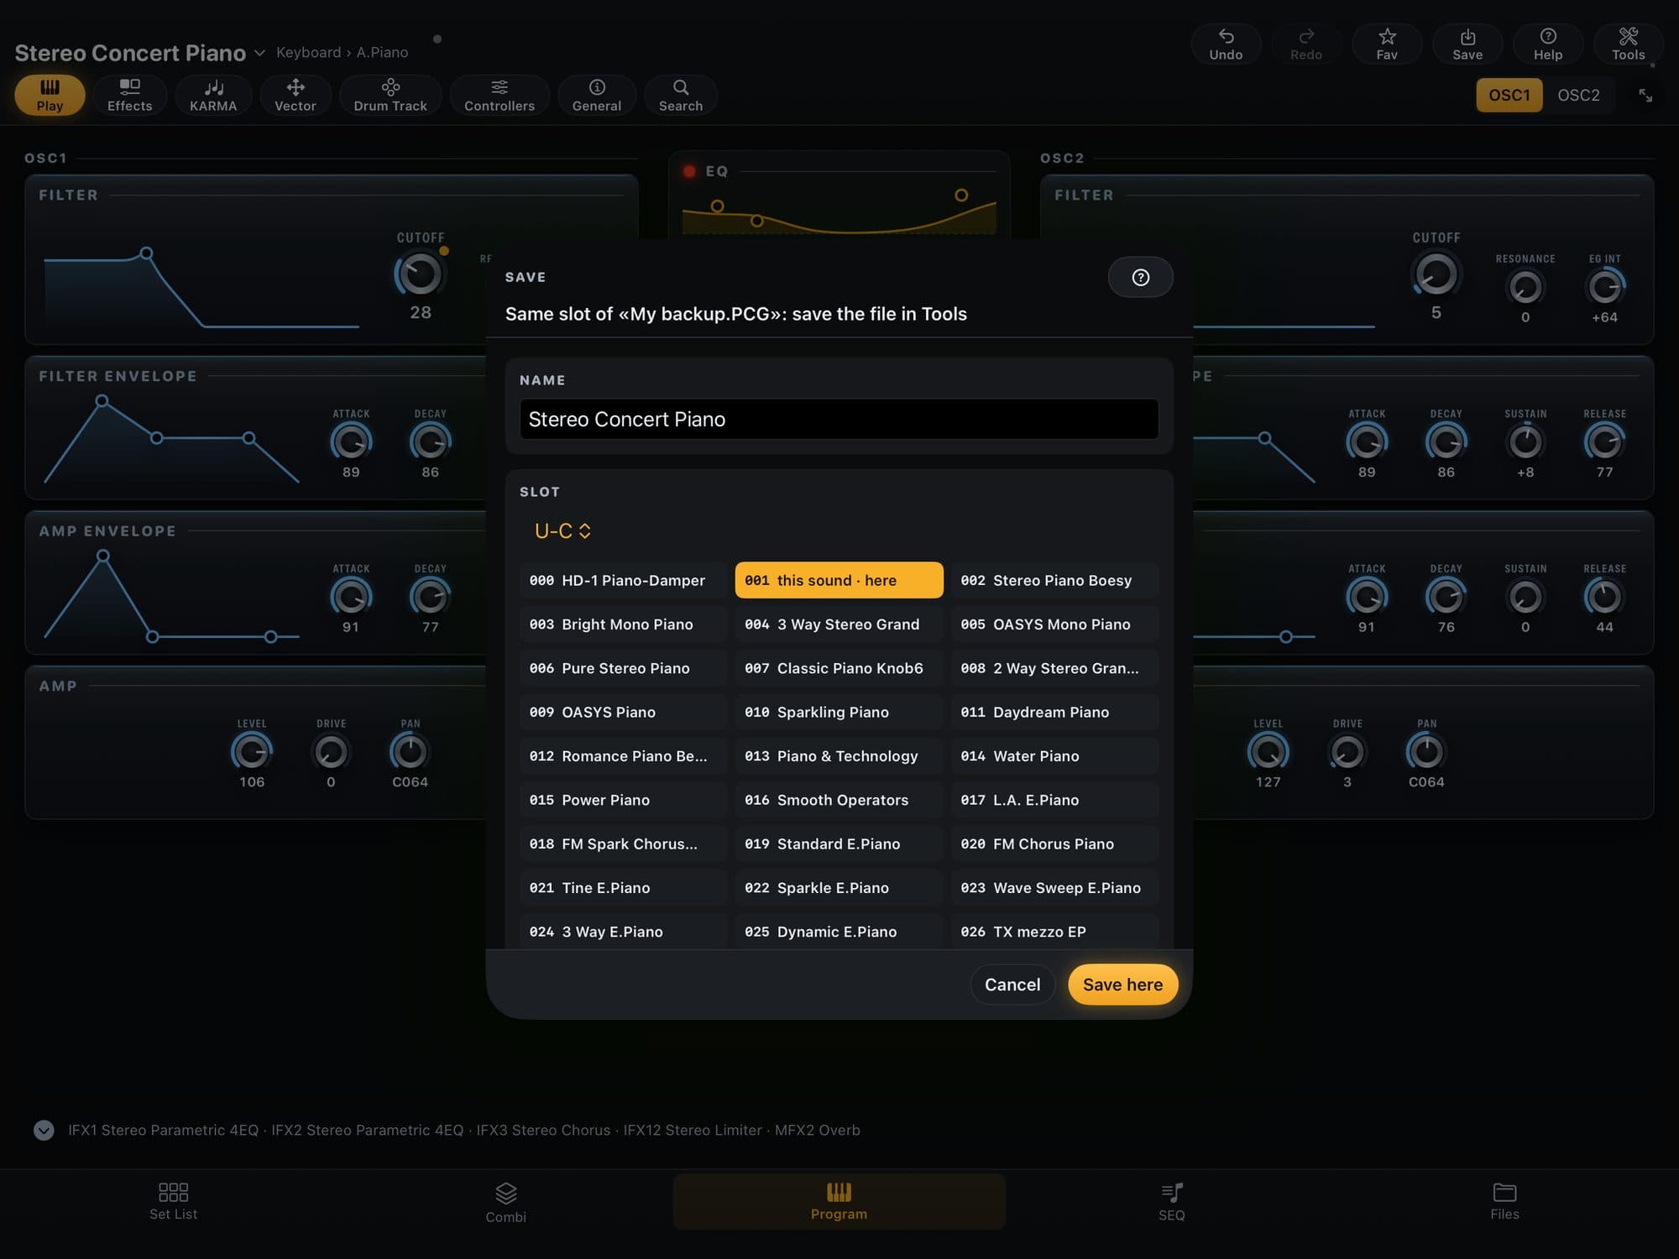The height and width of the screenshot is (1259, 1679).
Task: Switch to the SEQ tab
Action: (x=1171, y=1203)
